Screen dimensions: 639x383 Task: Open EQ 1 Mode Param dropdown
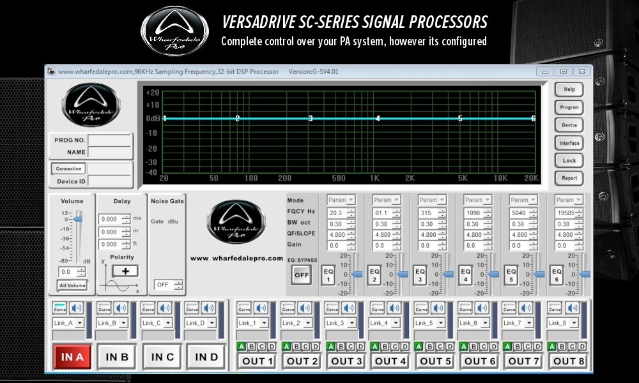click(x=341, y=200)
